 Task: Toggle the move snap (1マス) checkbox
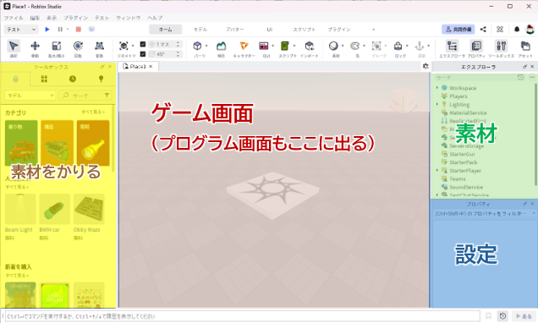(x=143, y=44)
